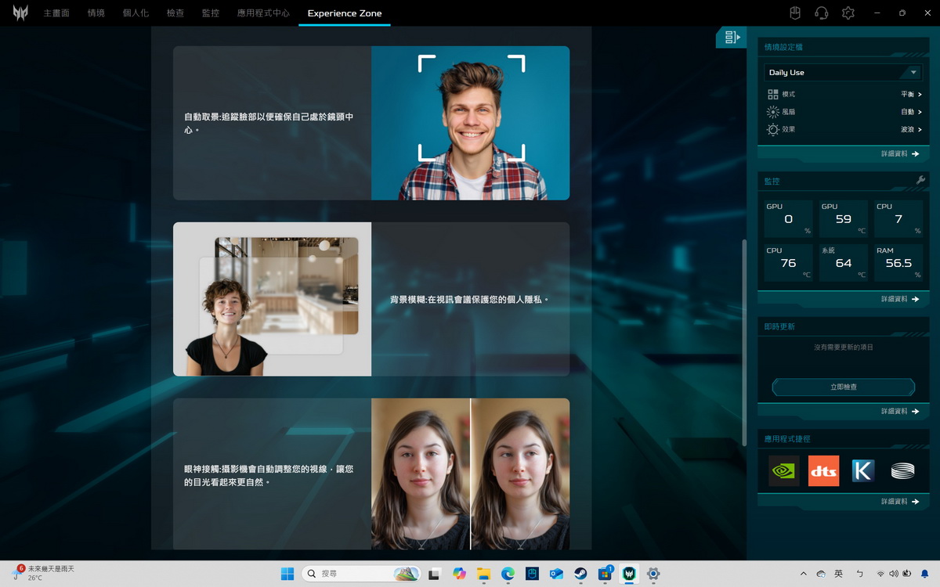
Task: Switch to the 主畫面 tab
Action: tap(56, 13)
